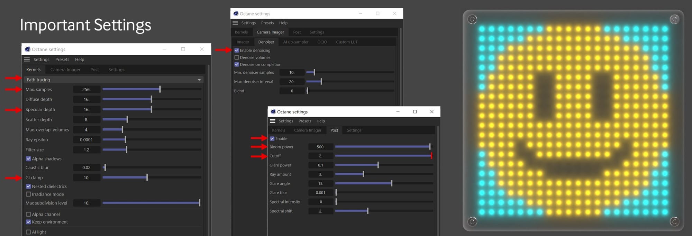The image size is (692, 236).
Task: Switch to Post tab in Kernels window
Action: pyautogui.click(x=94, y=70)
